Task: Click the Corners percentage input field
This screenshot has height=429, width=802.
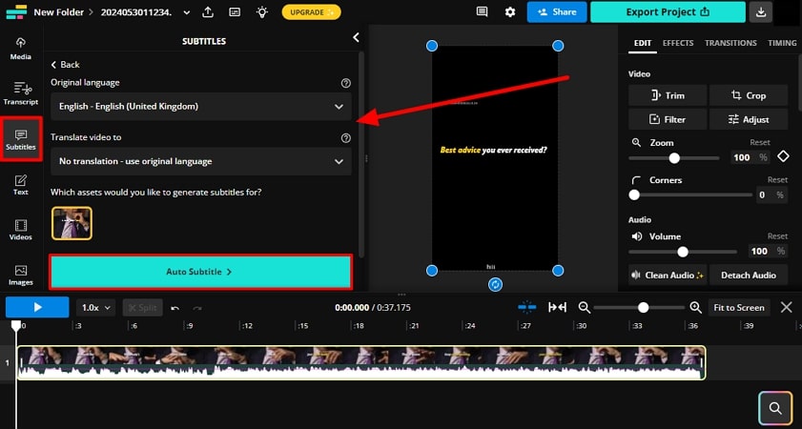Action: click(771, 194)
